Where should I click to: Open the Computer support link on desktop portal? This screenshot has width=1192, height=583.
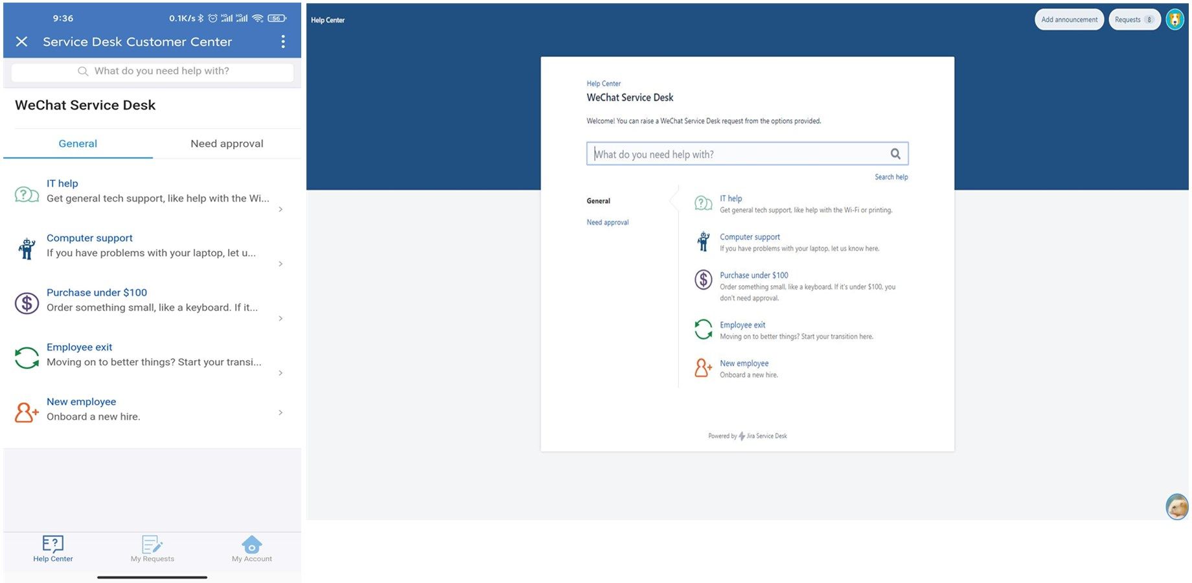point(750,237)
